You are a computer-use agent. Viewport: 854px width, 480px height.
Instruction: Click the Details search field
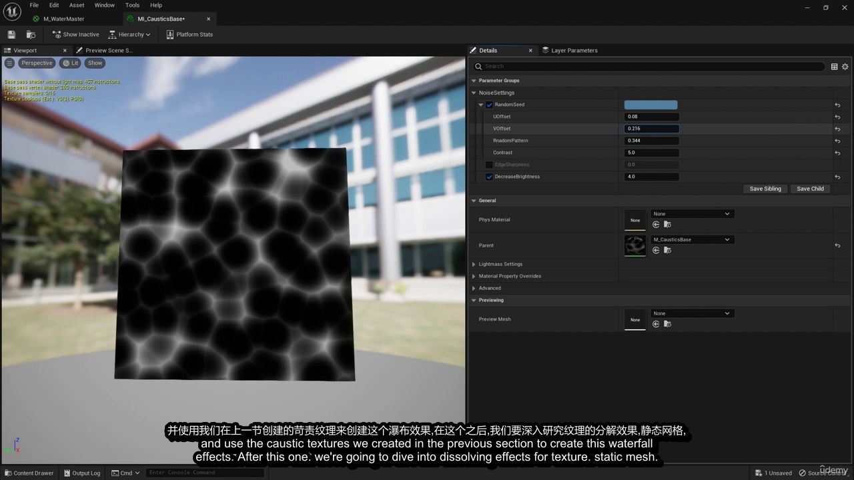(x=649, y=67)
